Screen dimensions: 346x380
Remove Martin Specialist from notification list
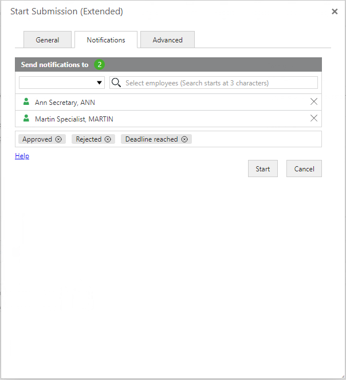(313, 119)
